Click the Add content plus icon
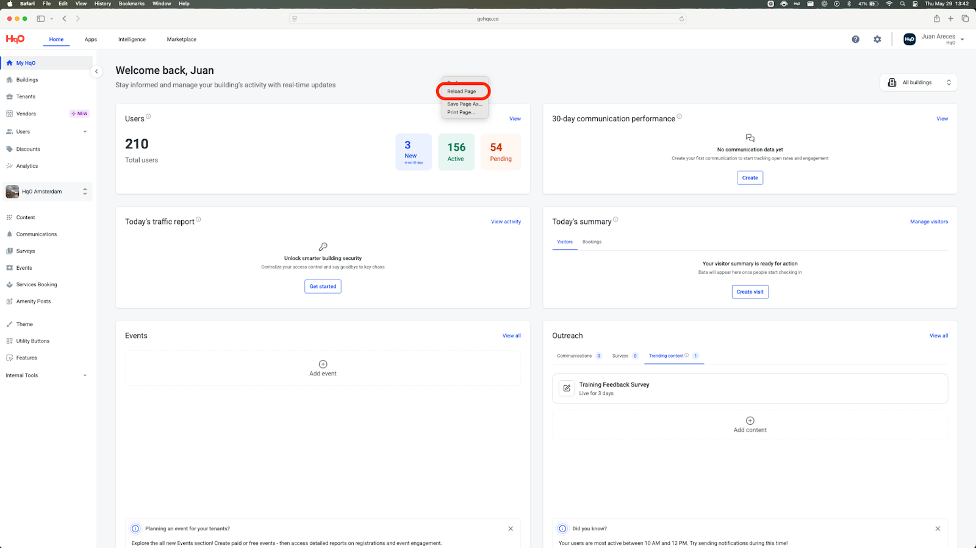This screenshot has width=976, height=548. click(750, 420)
